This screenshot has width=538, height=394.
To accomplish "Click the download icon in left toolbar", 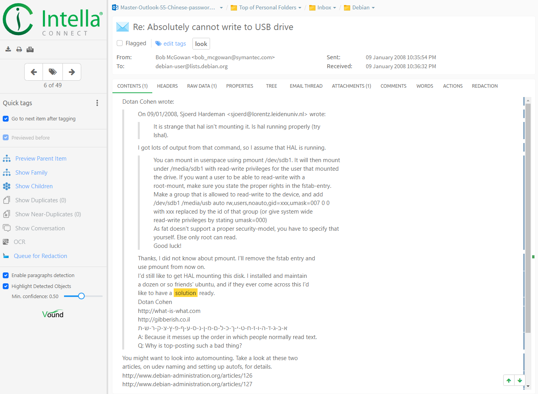I will 8,49.
